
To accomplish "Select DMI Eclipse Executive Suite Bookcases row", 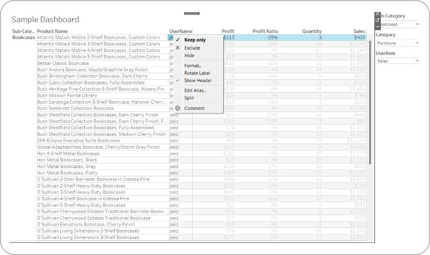I will click(x=79, y=141).
